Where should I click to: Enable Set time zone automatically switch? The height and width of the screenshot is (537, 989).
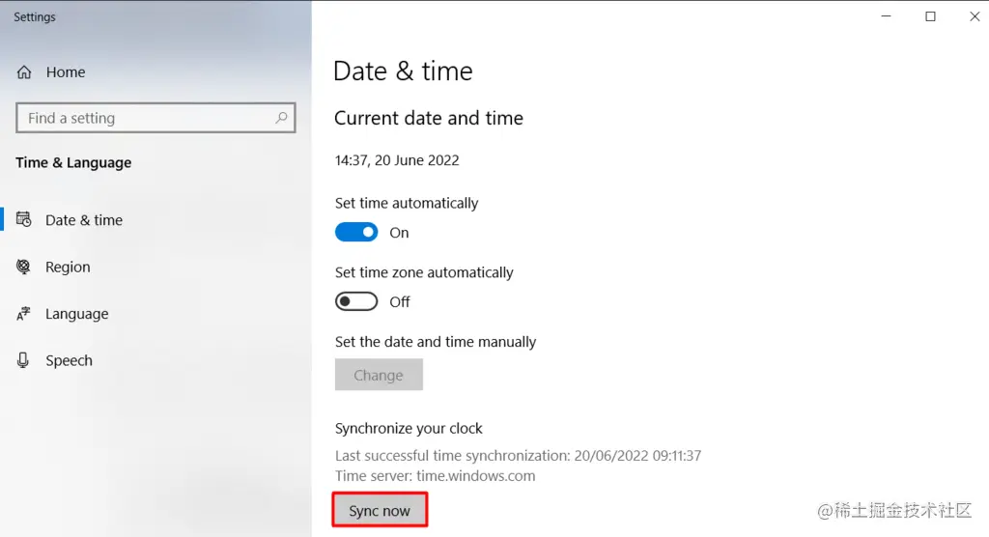pyautogui.click(x=356, y=301)
